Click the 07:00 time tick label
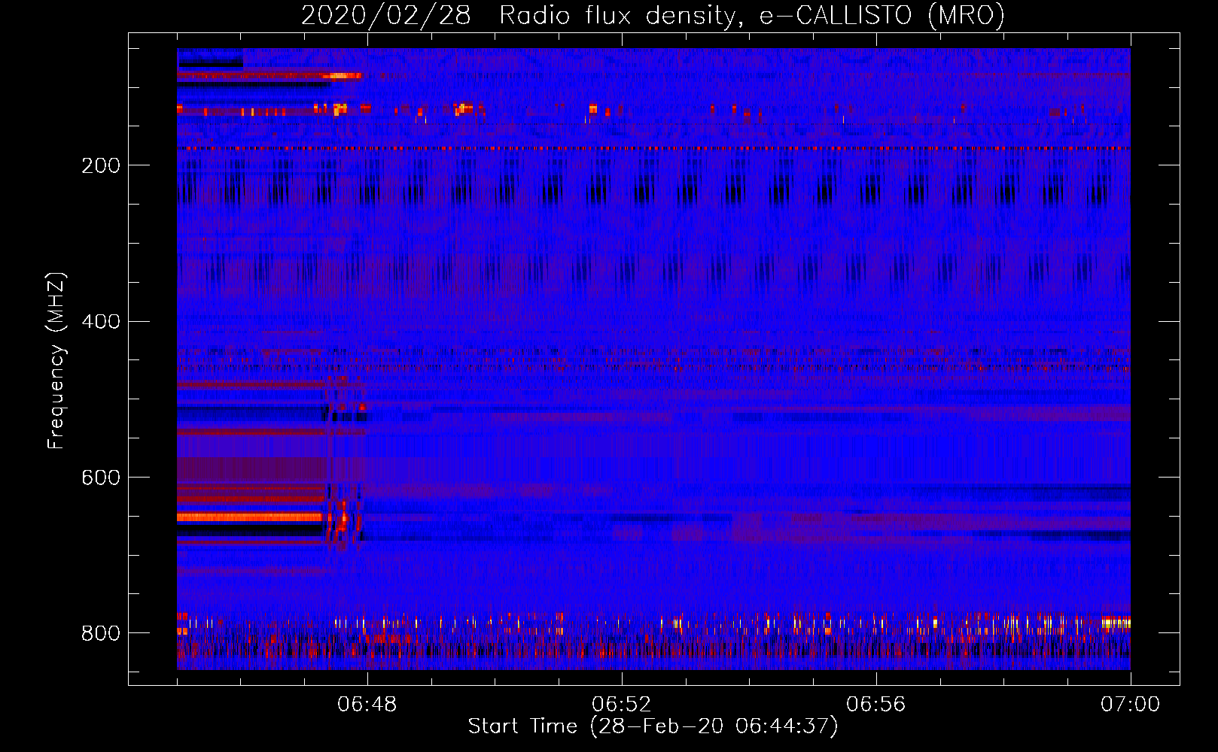The image size is (1218, 752). (x=1131, y=705)
